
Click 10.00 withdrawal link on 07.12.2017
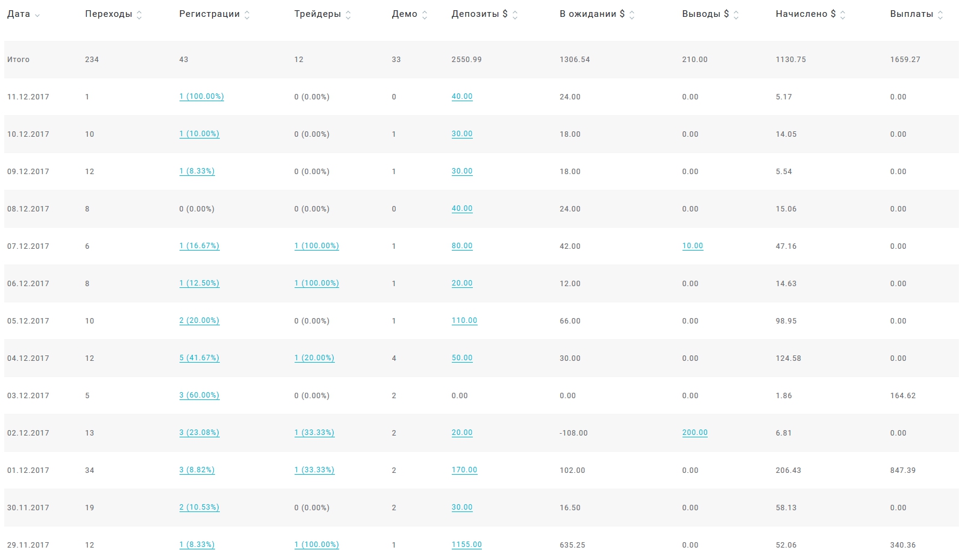pos(692,246)
